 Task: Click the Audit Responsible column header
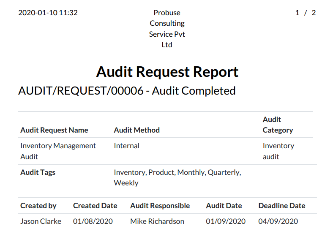160,206
